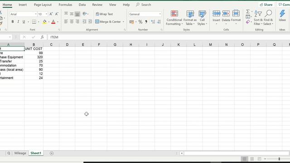The height and width of the screenshot is (163, 290).
Task: Open the font size dropdown
Action: [46, 14]
